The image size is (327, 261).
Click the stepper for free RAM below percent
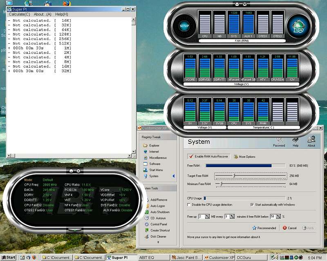coord(278,217)
